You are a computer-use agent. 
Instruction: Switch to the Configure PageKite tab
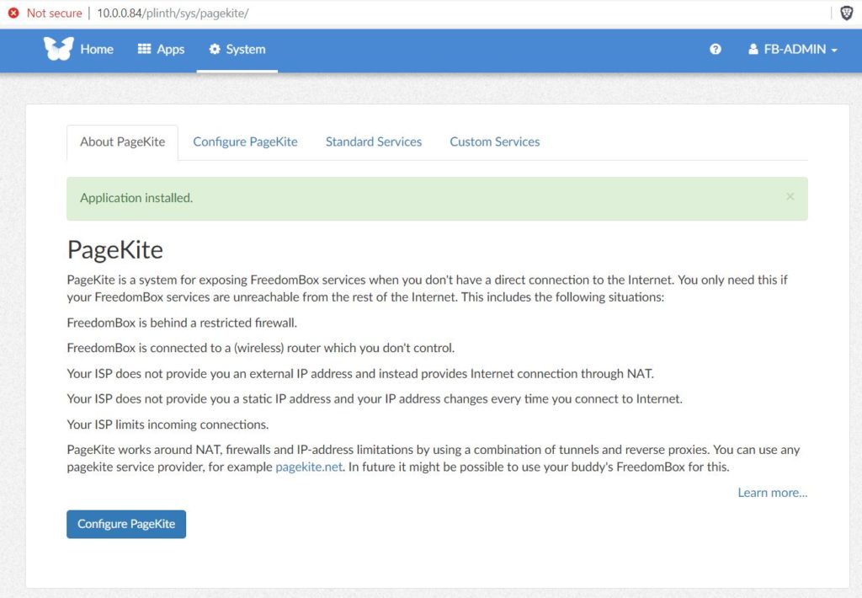point(245,142)
